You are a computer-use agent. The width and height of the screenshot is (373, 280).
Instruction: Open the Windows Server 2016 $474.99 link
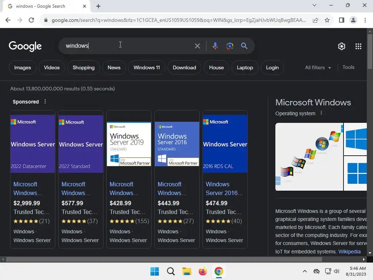pyautogui.click(x=224, y=188)
